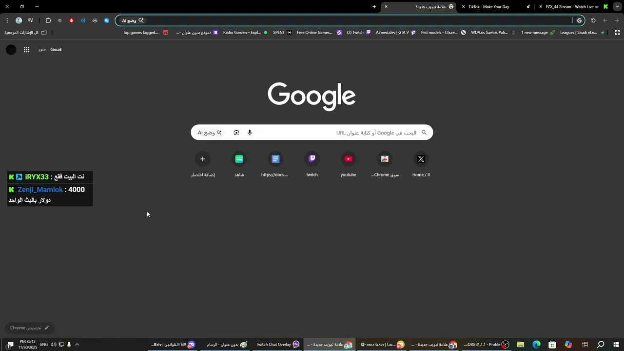
Task: Click the وضع AI button in the address bar
Action: click(133, 20)
